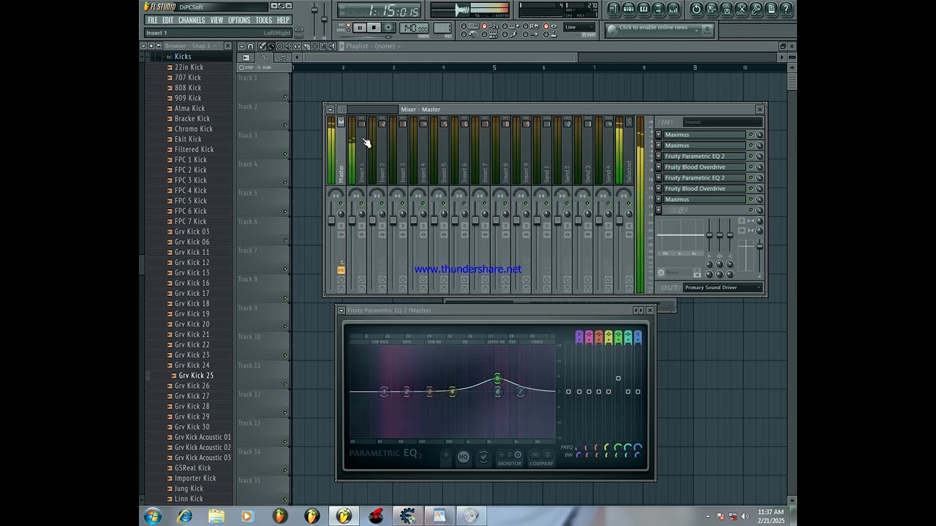
Task: Collapse the Kicks folder in browser
Action: point(183,56)
